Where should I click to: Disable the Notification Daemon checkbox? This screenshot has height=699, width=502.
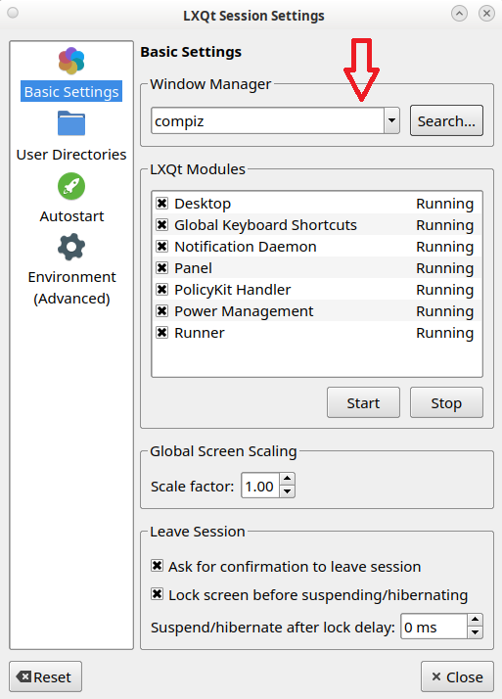(x=161, y=247)
